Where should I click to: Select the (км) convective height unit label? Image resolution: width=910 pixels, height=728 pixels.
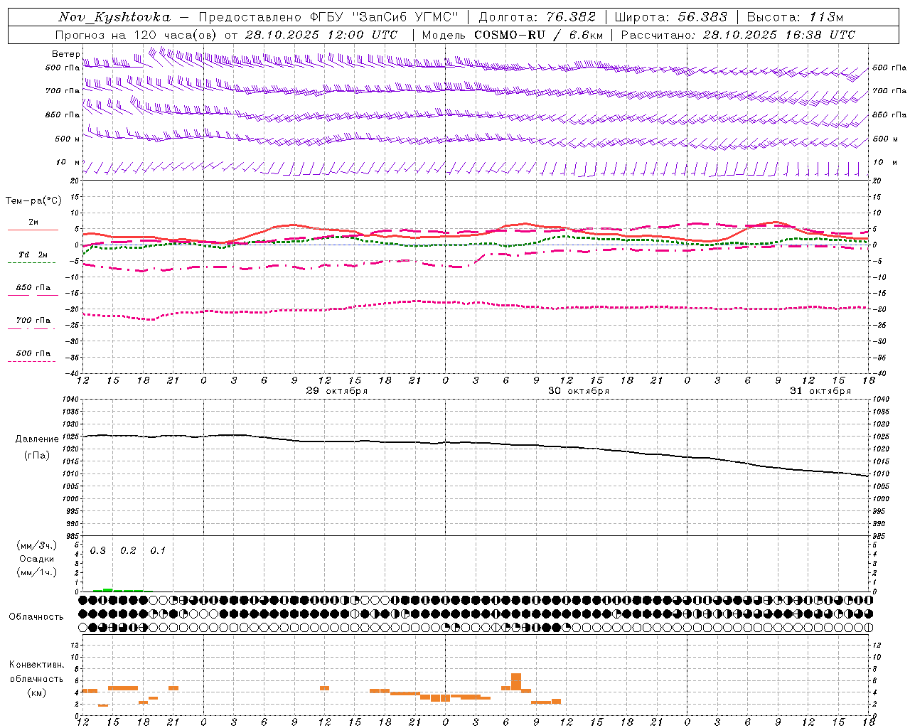pos(37,692)
